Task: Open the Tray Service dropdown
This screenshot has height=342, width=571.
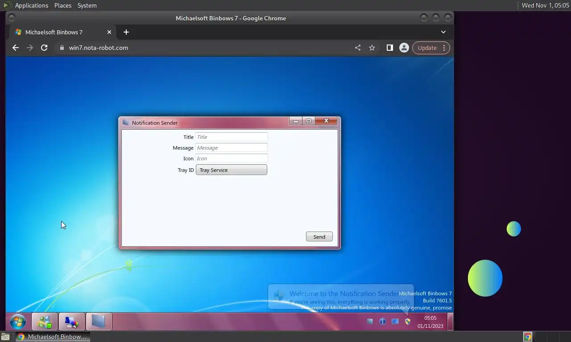Action: click(232, 170)
